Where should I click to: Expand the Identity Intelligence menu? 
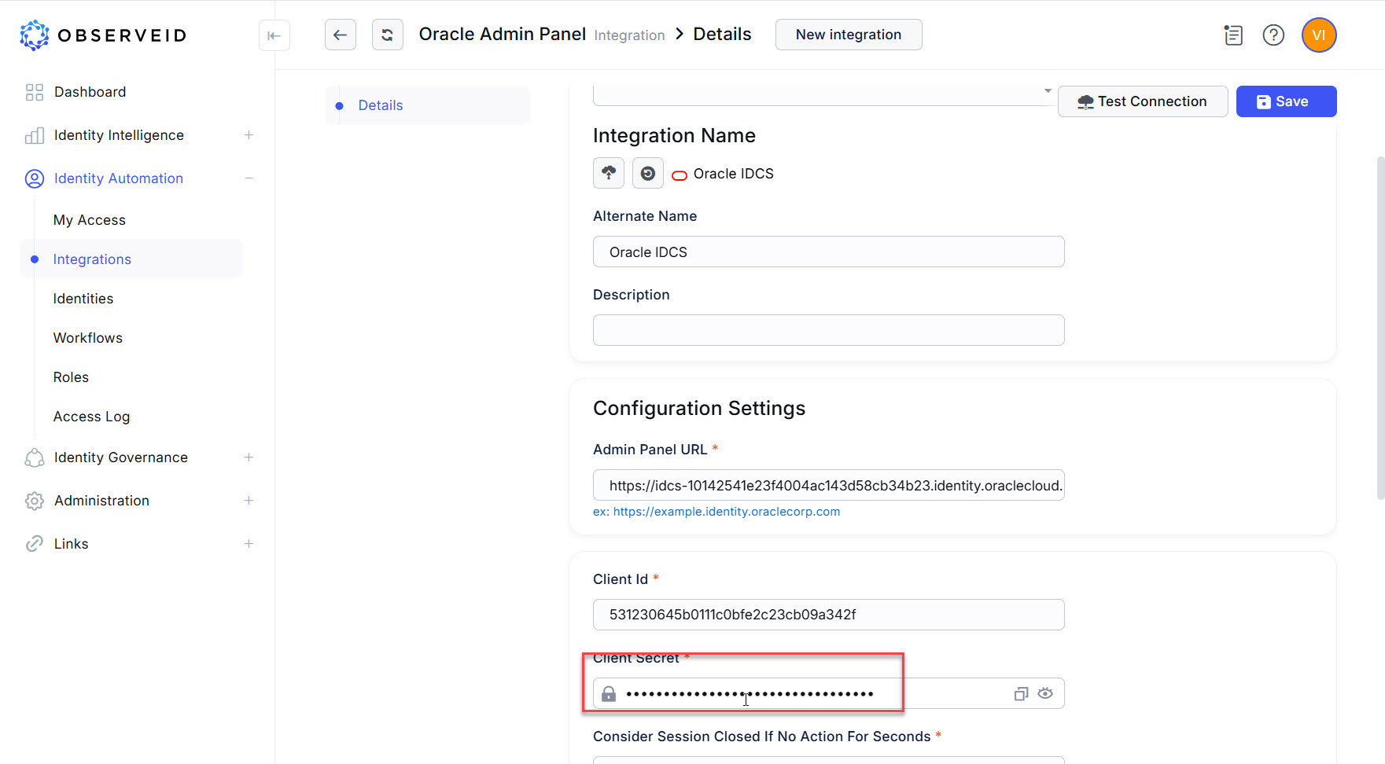pos(249,135)
